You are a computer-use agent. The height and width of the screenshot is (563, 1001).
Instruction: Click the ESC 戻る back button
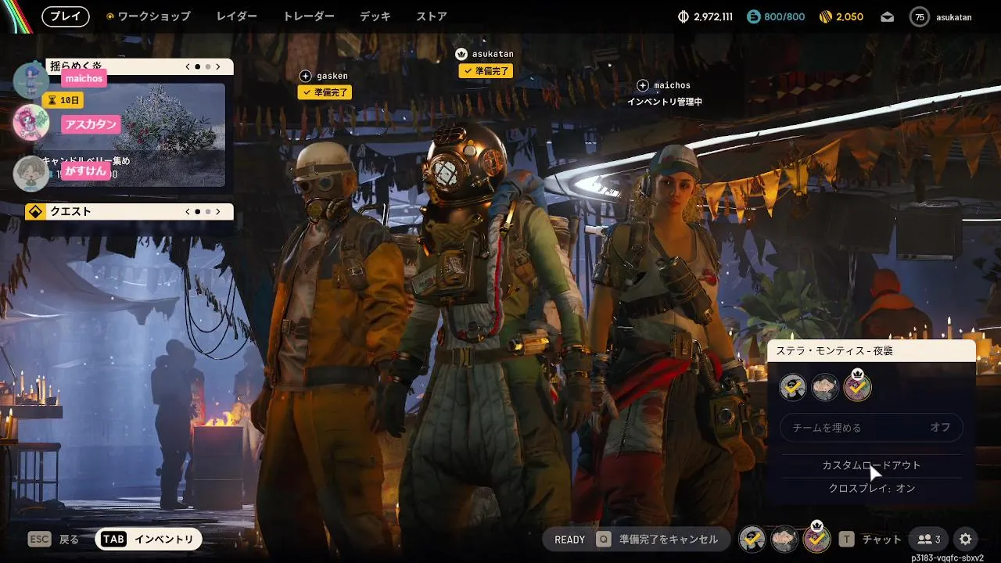tap(53, 540)
